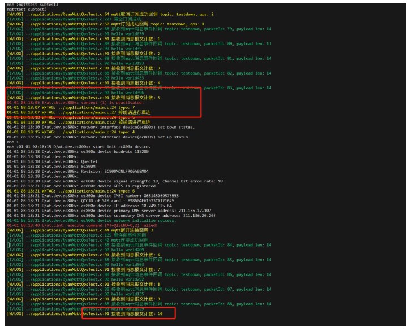Select the 'hello world396' log line
This screenshot has width=410, height=332.
tap(76, 93)
